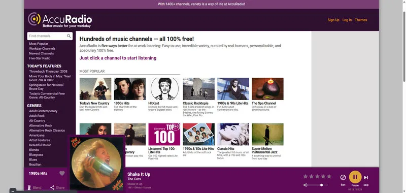406x193 pixels.
Task: Play Listeners' Top 100 Lite Hits thumbnail
Action: tap(164, 134)
